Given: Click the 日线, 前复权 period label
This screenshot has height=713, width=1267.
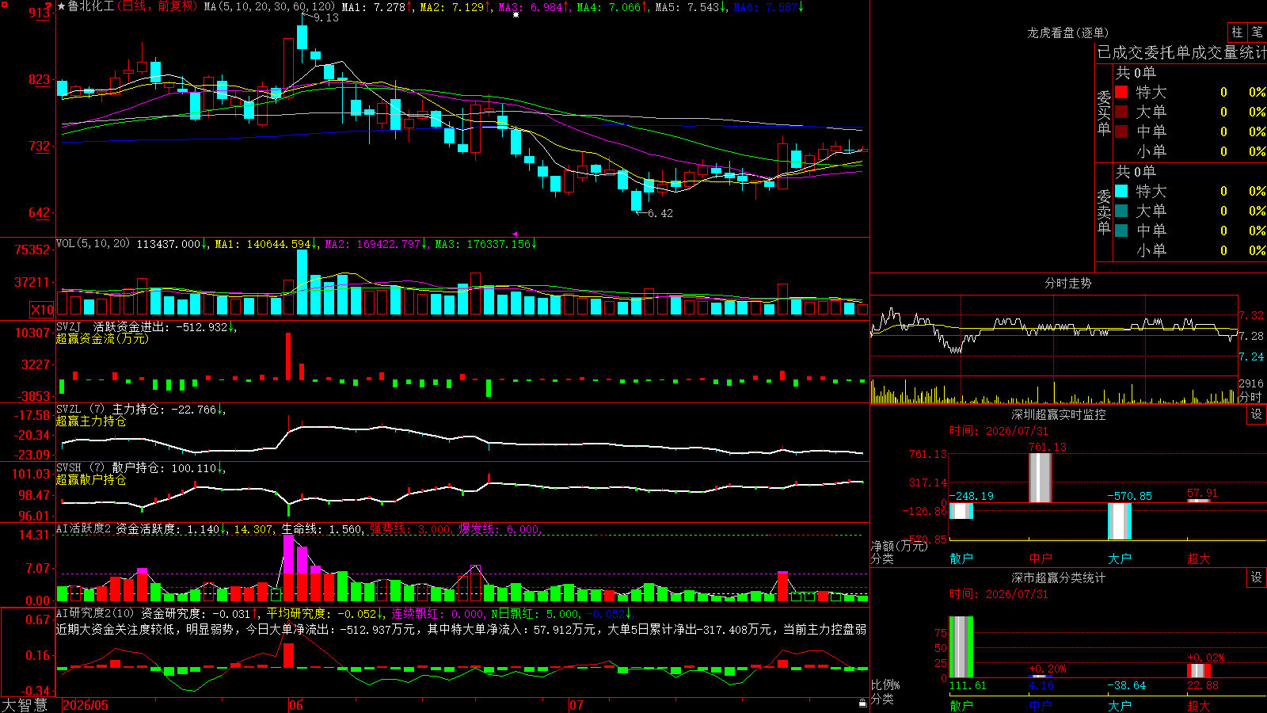Looking at the screenshot, I should click(x=158, y=6).
